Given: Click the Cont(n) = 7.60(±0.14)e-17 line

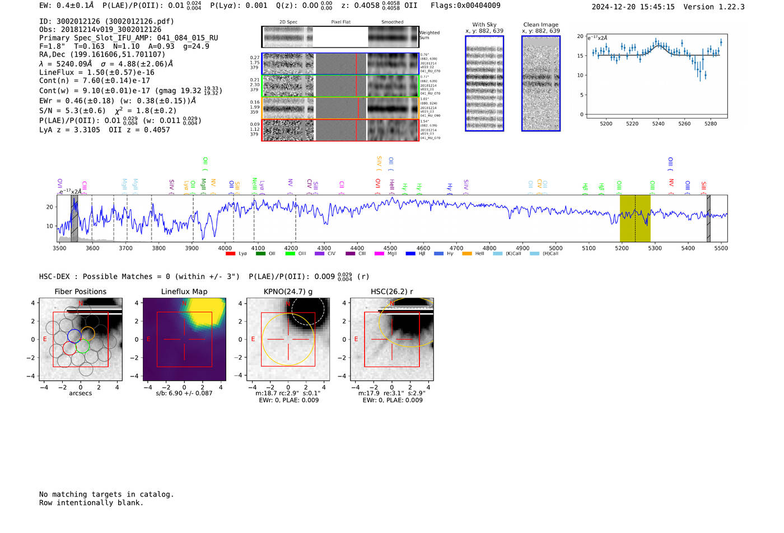Looking at the screenshot, I should click(95, 81).
